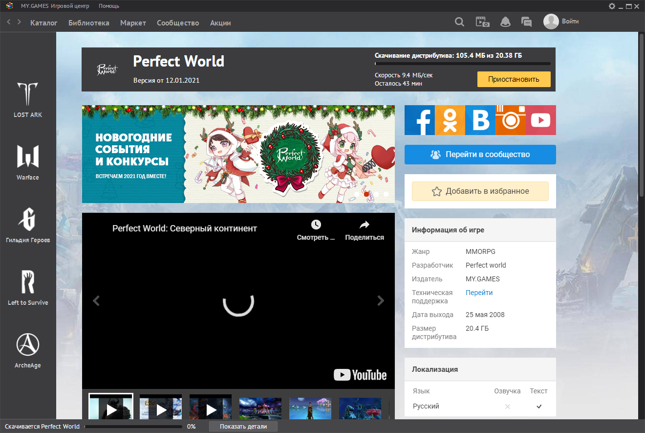Open the Instagram social link
This screenshot has height=433, width=645.
point(511,120)
